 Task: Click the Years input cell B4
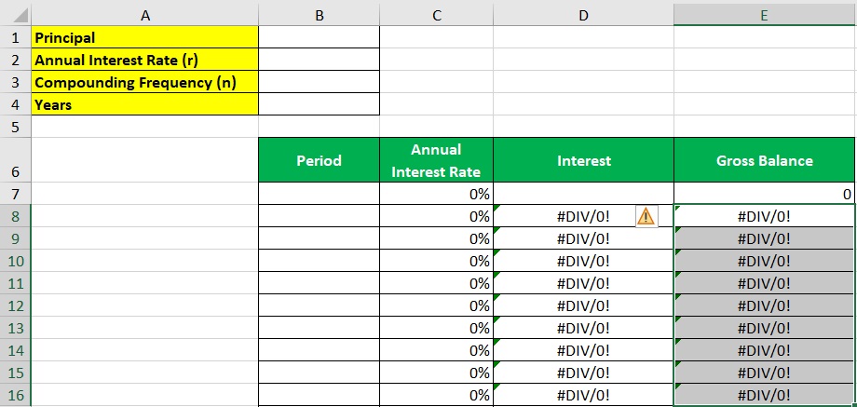pyautogui.click(x=320, y=104)
